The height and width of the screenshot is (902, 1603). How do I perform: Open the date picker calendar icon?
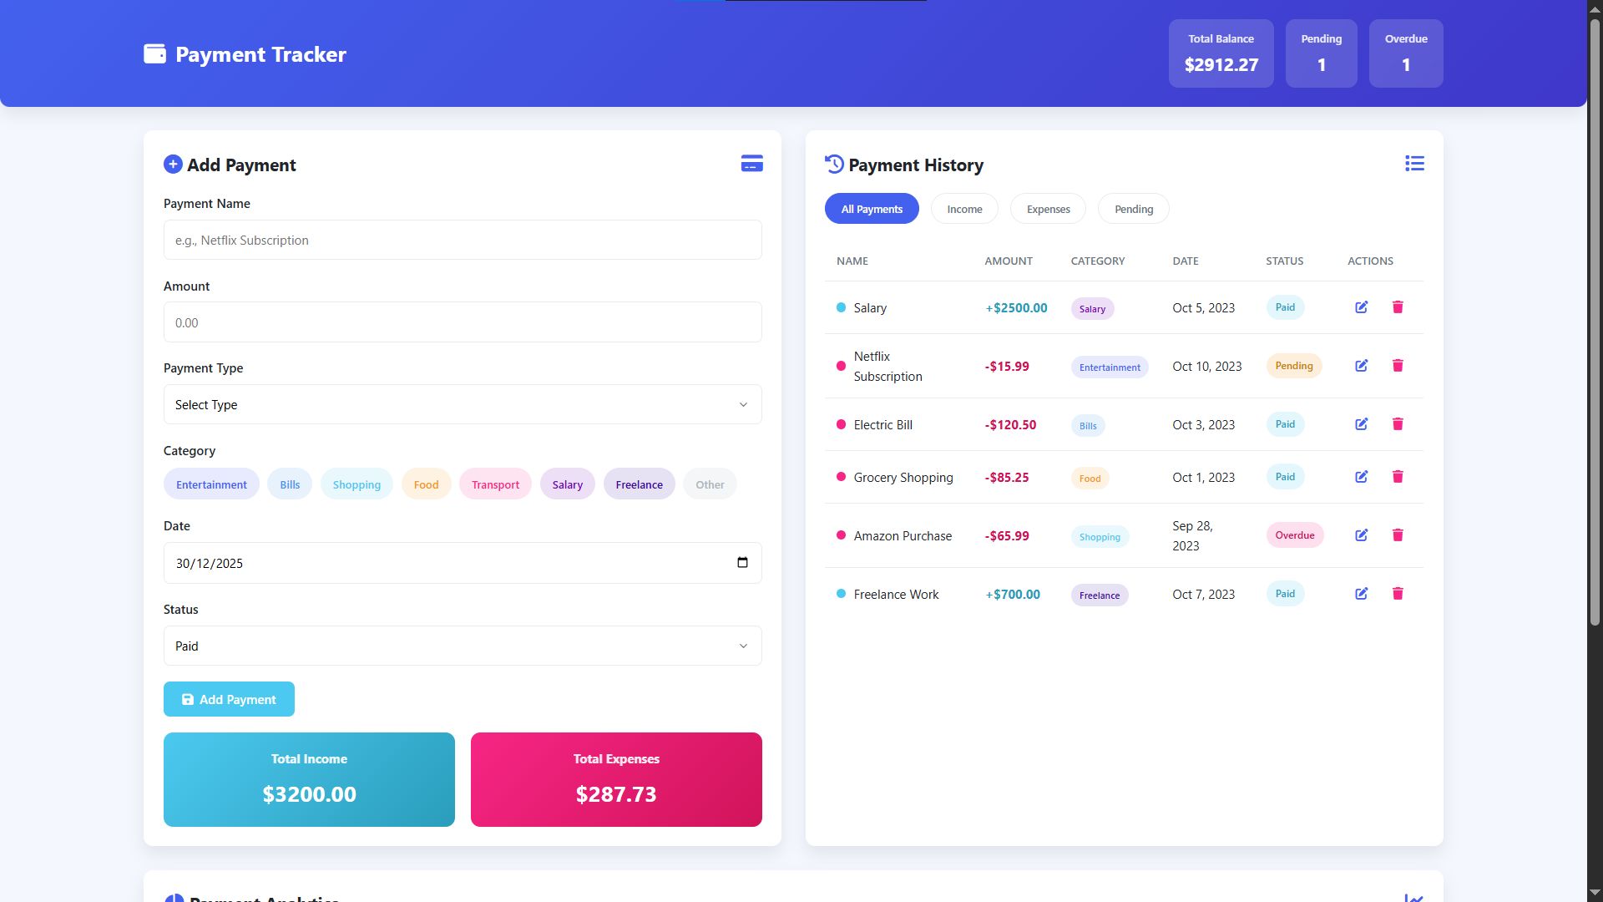click(742, 562)
